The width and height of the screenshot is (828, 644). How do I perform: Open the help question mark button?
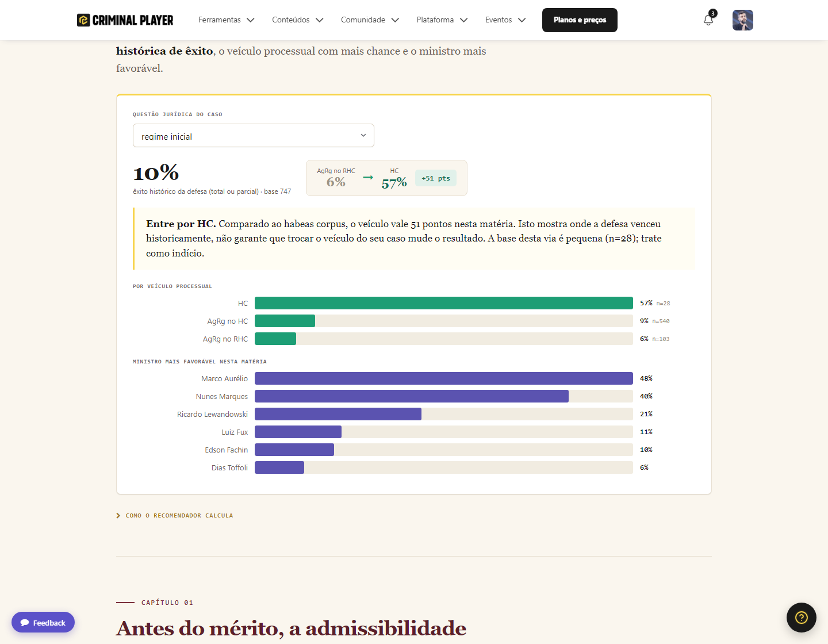pos(802,618)
